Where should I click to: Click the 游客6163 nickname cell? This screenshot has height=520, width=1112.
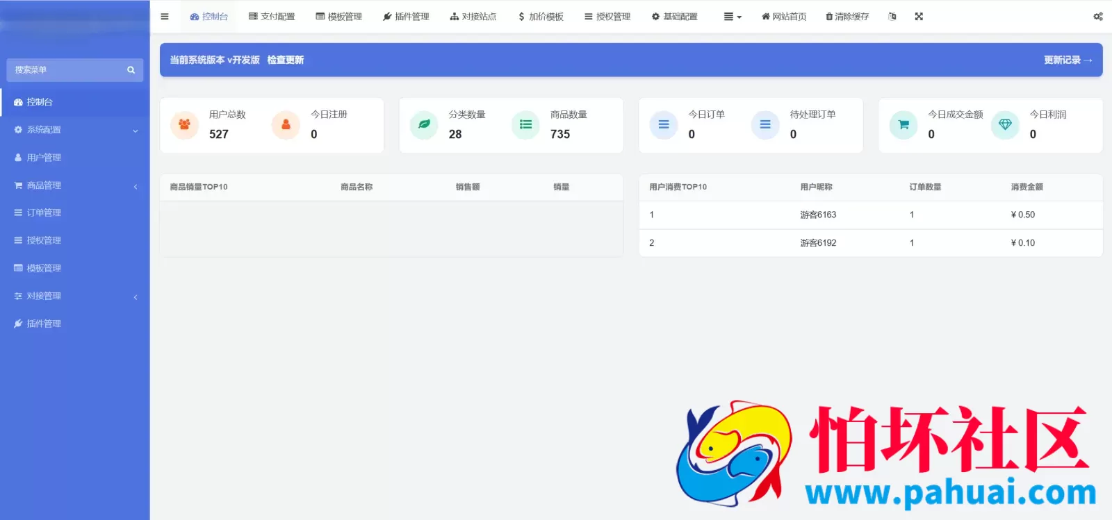(818, 215)
